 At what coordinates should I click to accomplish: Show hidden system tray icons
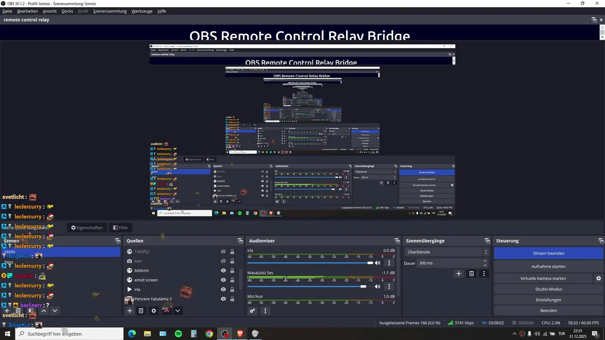click(514, 334)
